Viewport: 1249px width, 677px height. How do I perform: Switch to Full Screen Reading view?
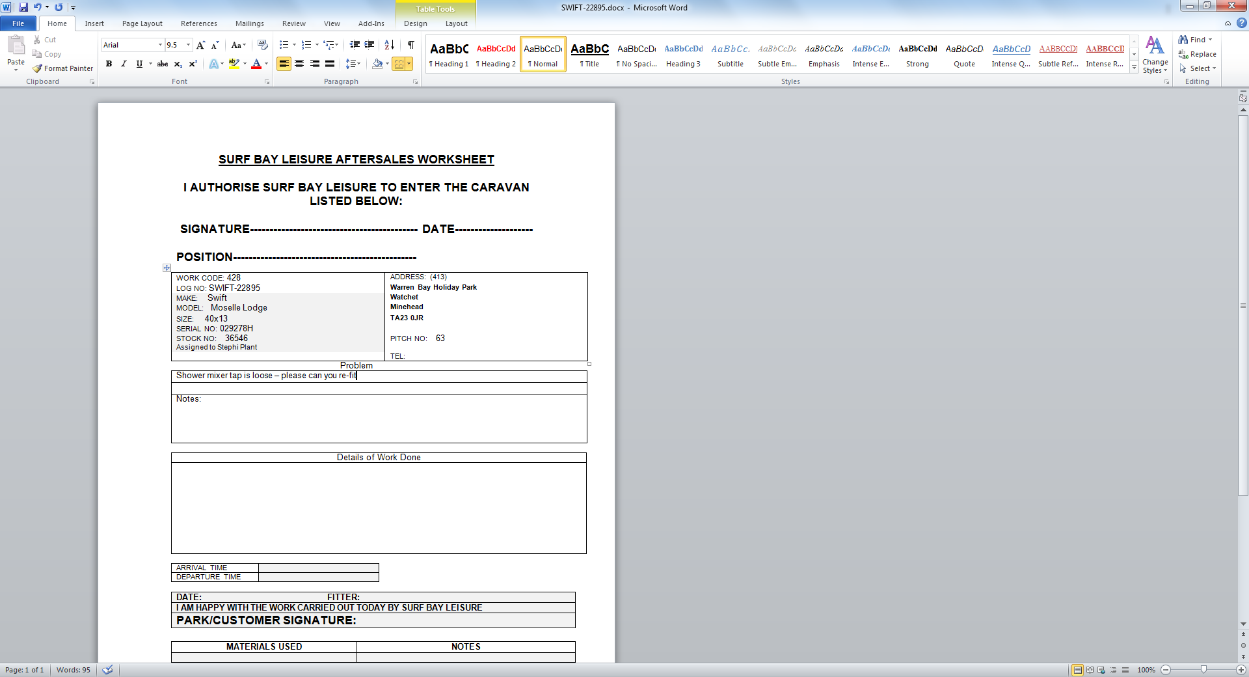(1090, 670)
